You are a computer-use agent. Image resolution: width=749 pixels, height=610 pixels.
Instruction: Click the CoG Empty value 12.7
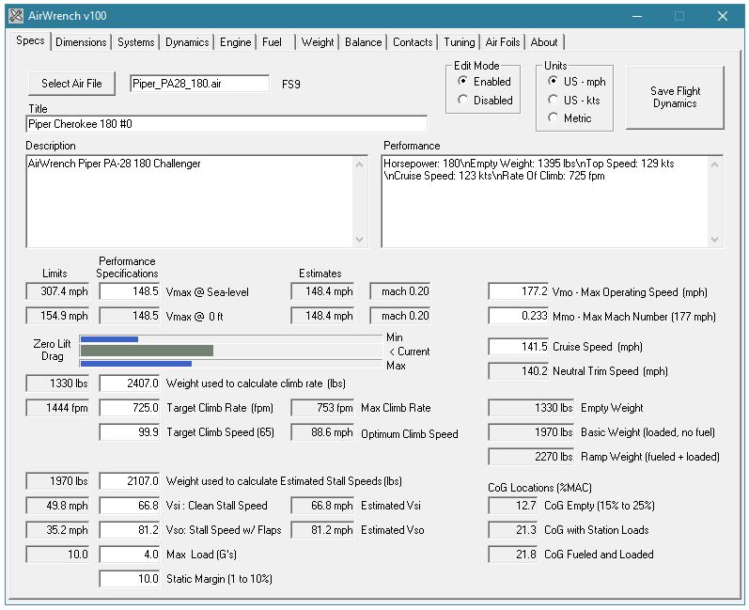(513, 506)
